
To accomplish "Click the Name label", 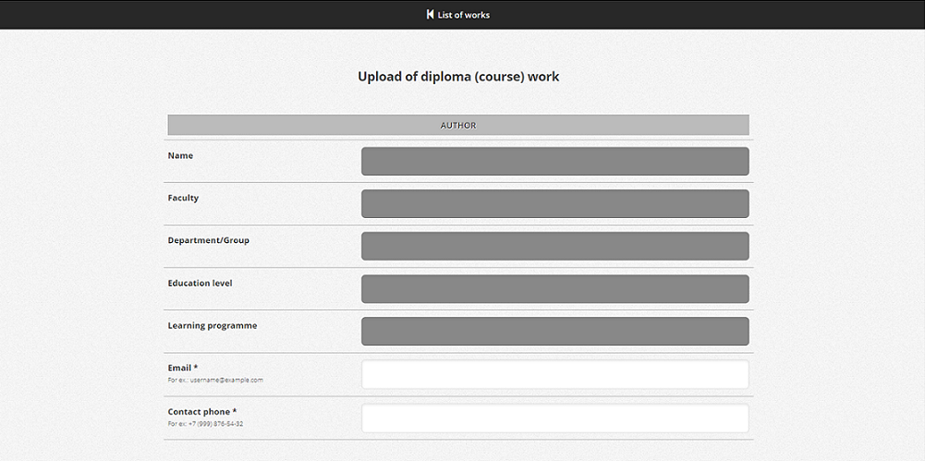I will (x=180, y=156).
